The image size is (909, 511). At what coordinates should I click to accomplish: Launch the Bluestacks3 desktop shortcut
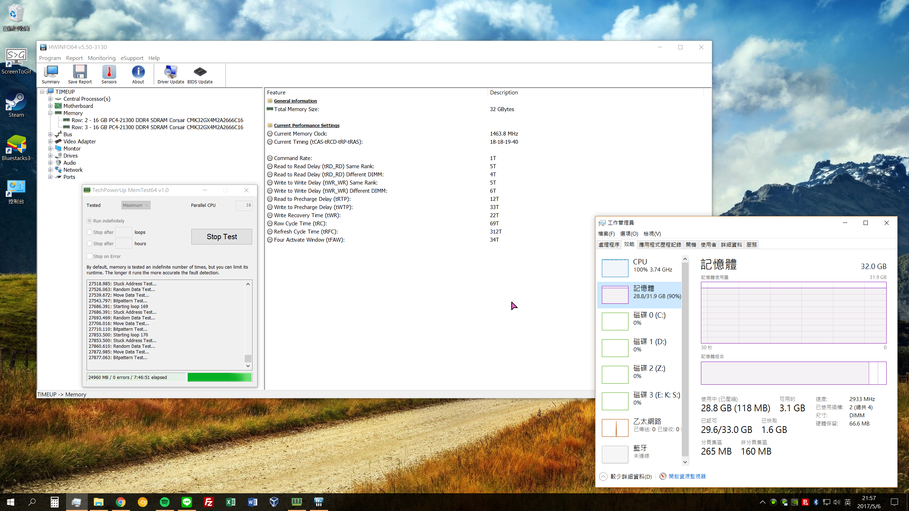tap(16, 148)
